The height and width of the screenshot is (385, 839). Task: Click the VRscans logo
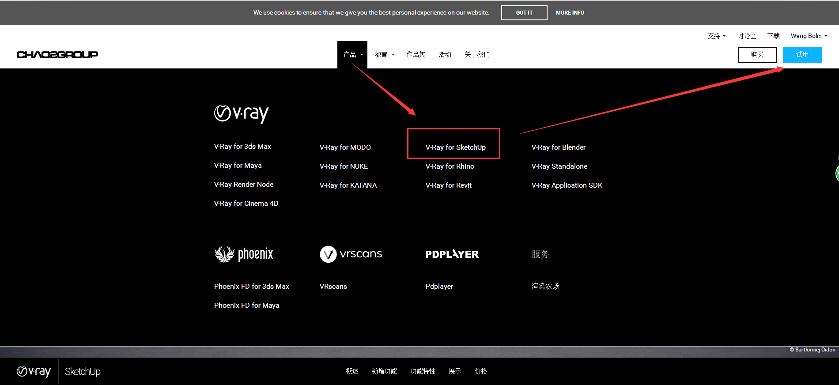point(351,254)
